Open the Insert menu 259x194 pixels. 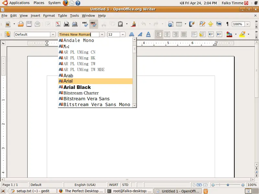(x=35, y=16)
